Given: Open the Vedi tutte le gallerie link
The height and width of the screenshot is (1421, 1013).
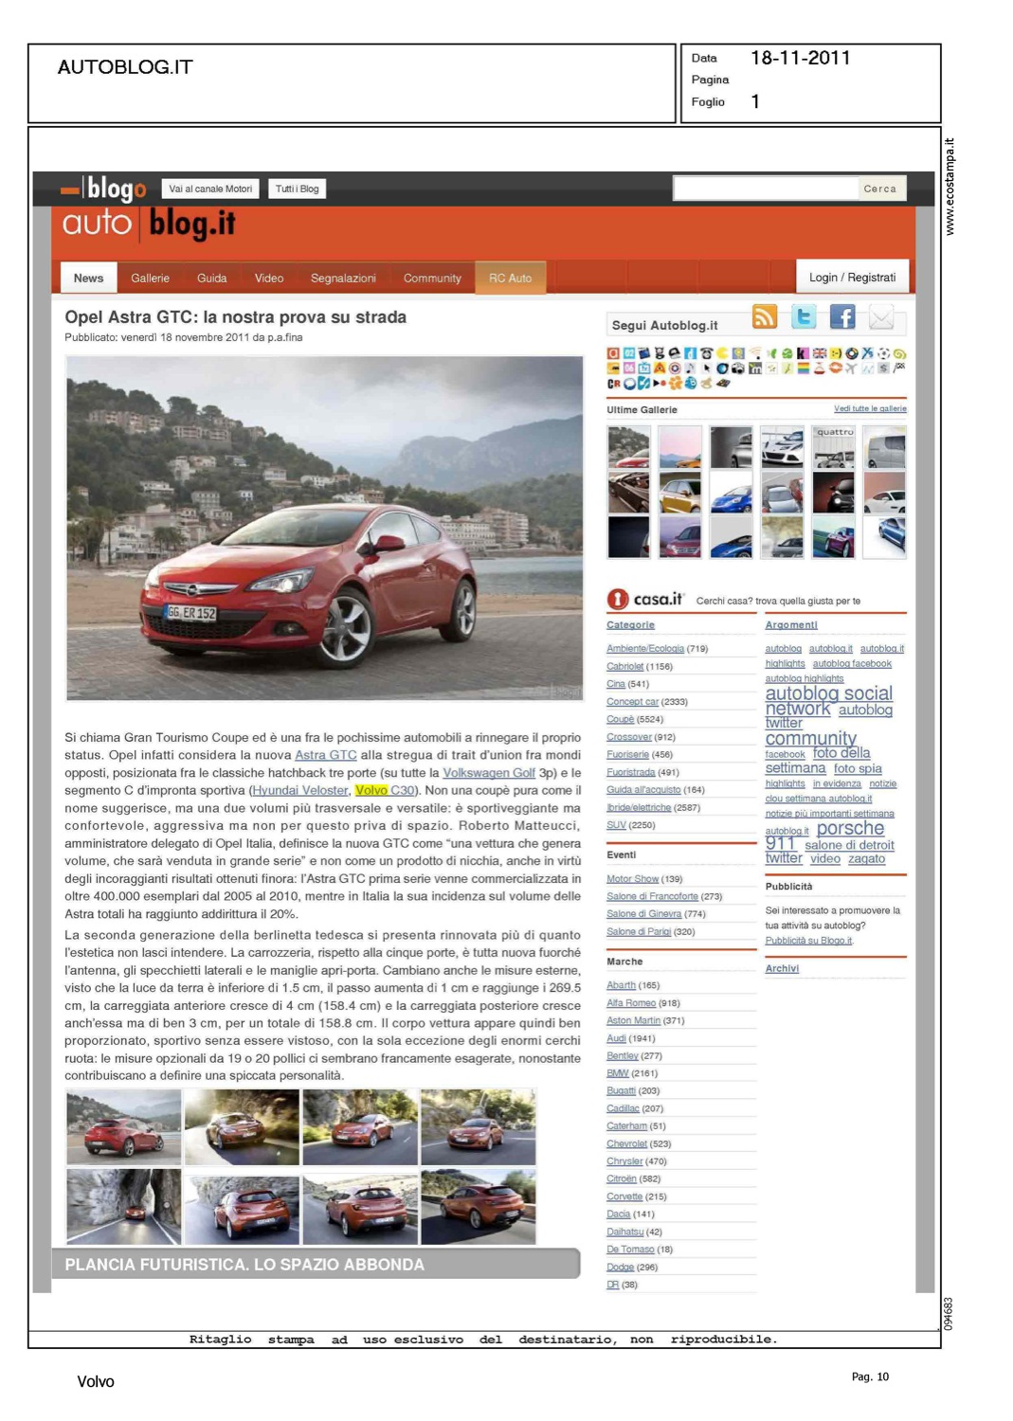Looking at the screenshot, I should click(x=870, y=409).
